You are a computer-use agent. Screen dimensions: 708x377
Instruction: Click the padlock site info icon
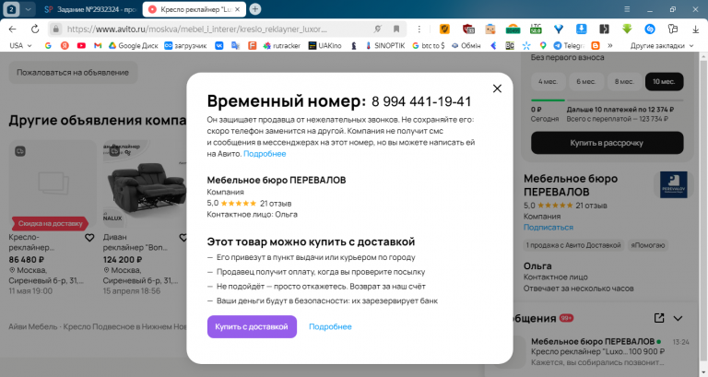[55, 29]
